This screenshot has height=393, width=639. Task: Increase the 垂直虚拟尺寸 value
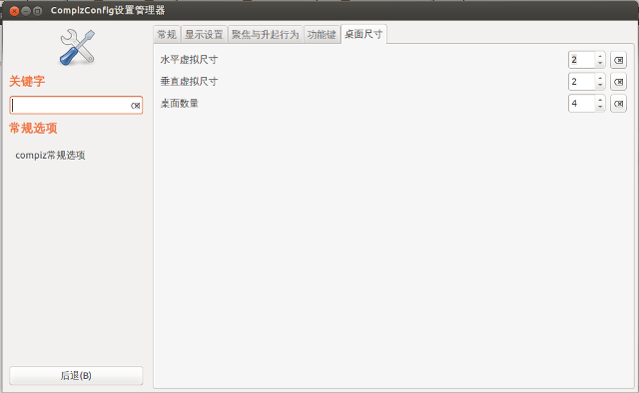[x=600, y=78]
